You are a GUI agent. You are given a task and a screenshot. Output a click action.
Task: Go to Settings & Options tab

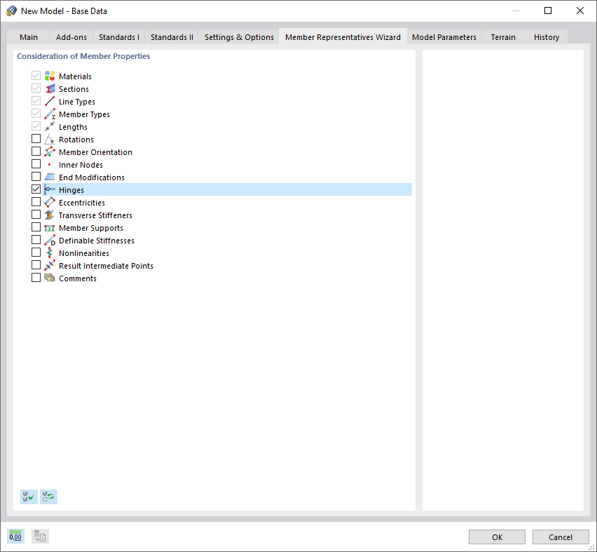point(239,37)
